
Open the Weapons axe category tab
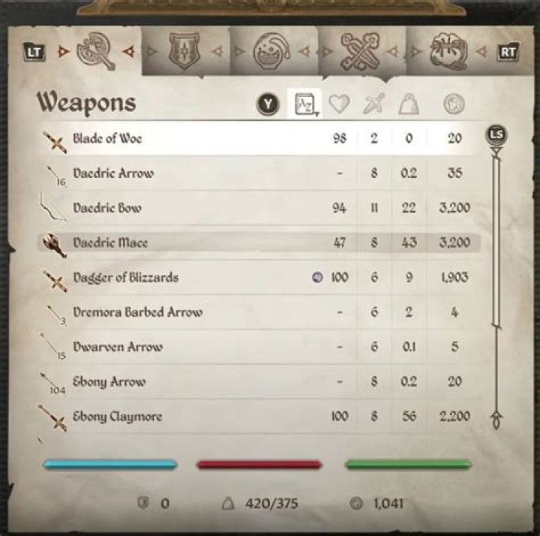[95, 51]
